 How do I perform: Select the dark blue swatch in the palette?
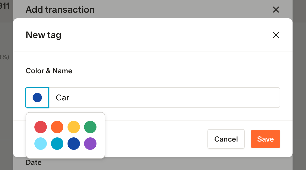[74, 144]
